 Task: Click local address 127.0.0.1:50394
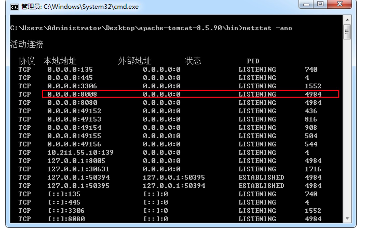pyautogui.click(x=78, y=178)
